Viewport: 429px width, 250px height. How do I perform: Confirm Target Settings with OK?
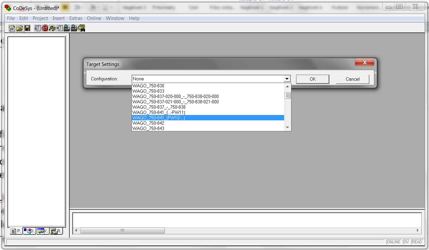(x=313, y=79)
